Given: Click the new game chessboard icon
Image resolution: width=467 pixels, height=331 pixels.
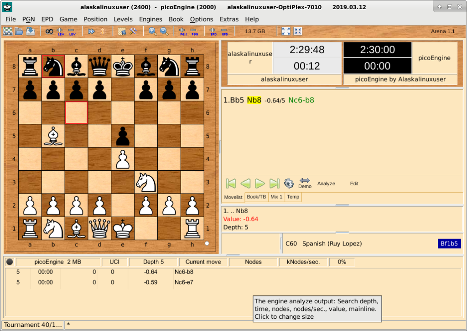Looking at the screenshot, I should tap(8, 31).
